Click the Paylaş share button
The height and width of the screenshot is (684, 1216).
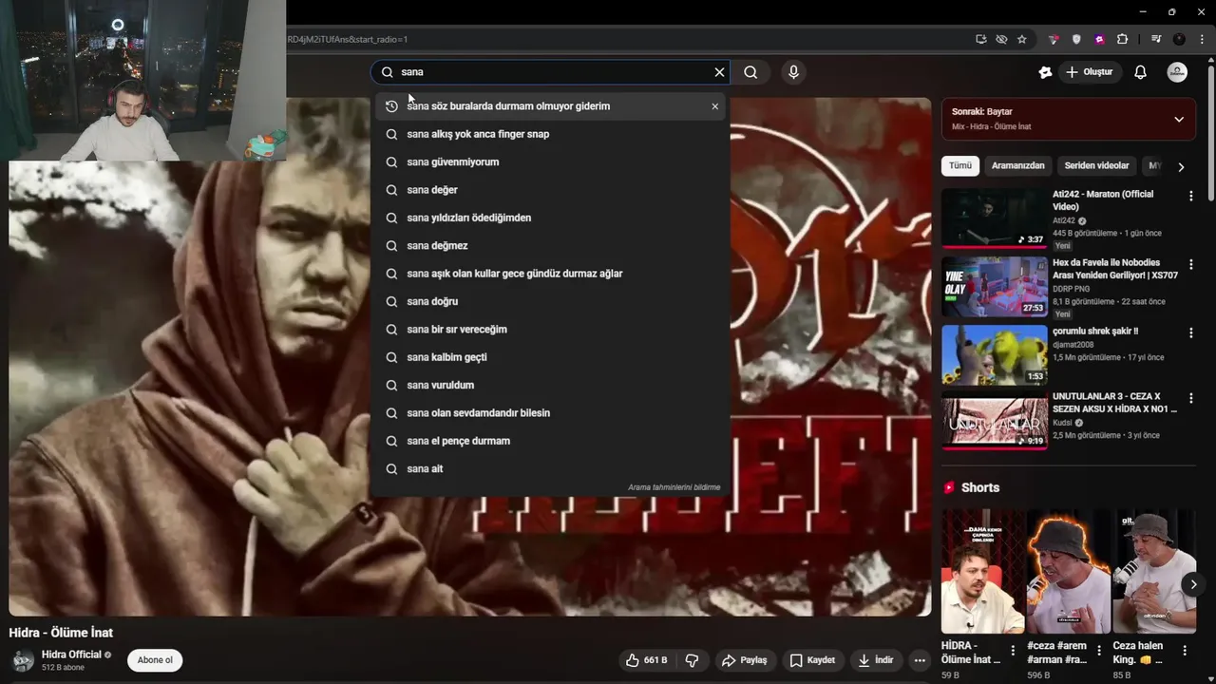point(744,660)
